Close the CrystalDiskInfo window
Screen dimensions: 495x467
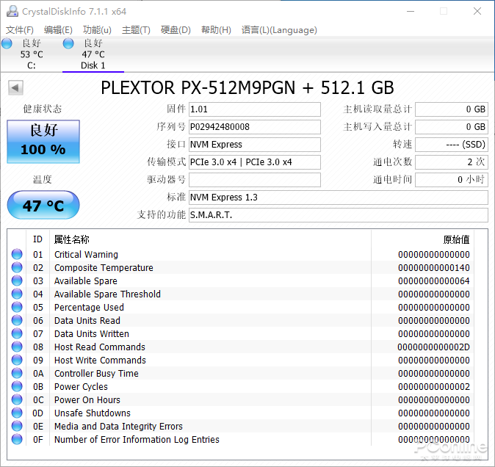477,11
